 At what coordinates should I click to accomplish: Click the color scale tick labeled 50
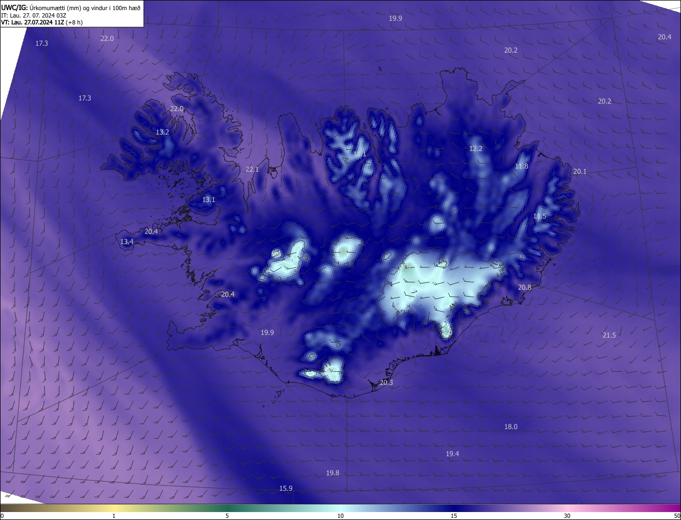click(677, 516)
